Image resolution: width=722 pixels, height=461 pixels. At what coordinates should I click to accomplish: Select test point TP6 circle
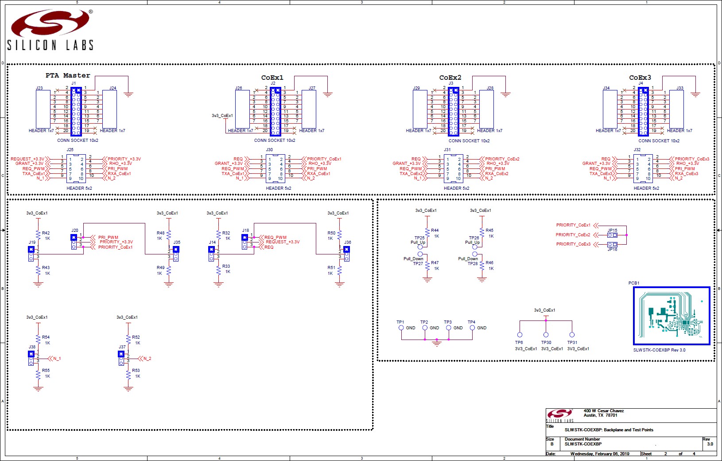(x=520, y=335)
